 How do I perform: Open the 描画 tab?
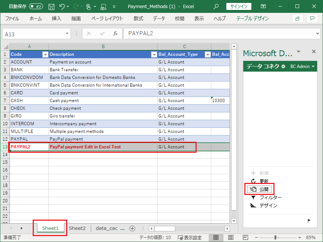point(76,18)
